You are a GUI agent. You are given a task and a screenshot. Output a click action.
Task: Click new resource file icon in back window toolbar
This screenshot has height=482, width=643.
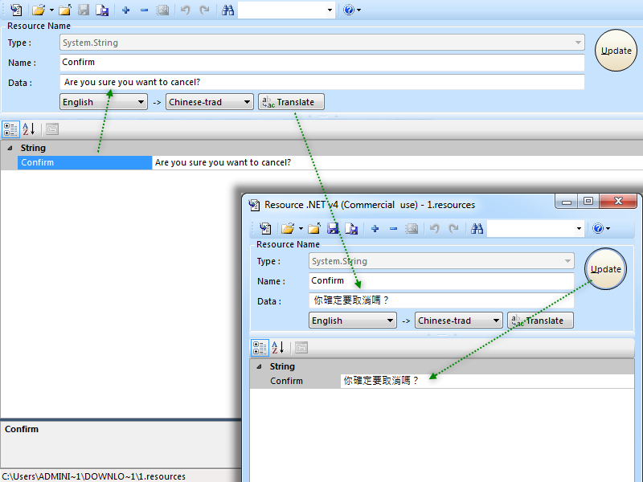pyautogui.click(x=16, y=10)
